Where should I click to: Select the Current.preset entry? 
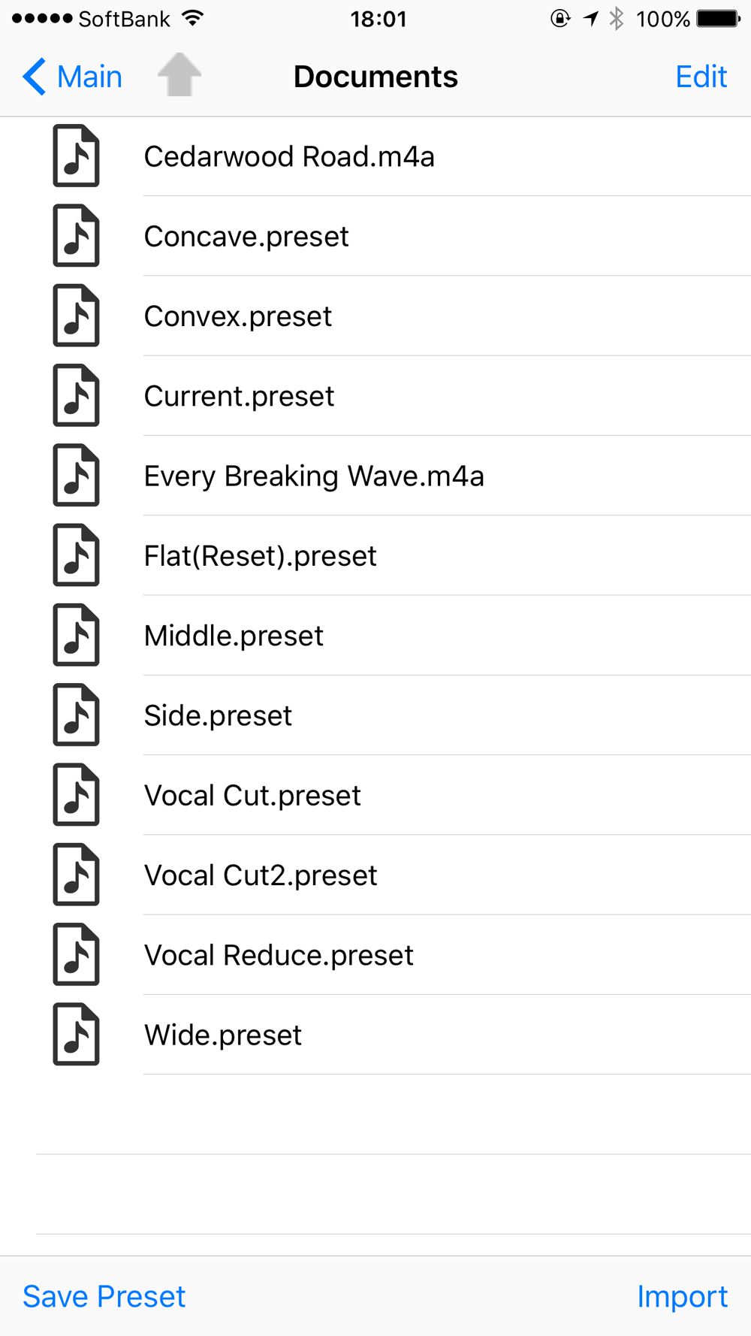pyautogui.click(x=375, y=396)
